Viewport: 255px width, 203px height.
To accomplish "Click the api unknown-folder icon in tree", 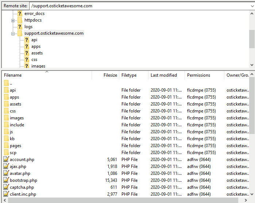I will (x=27, y=40).
